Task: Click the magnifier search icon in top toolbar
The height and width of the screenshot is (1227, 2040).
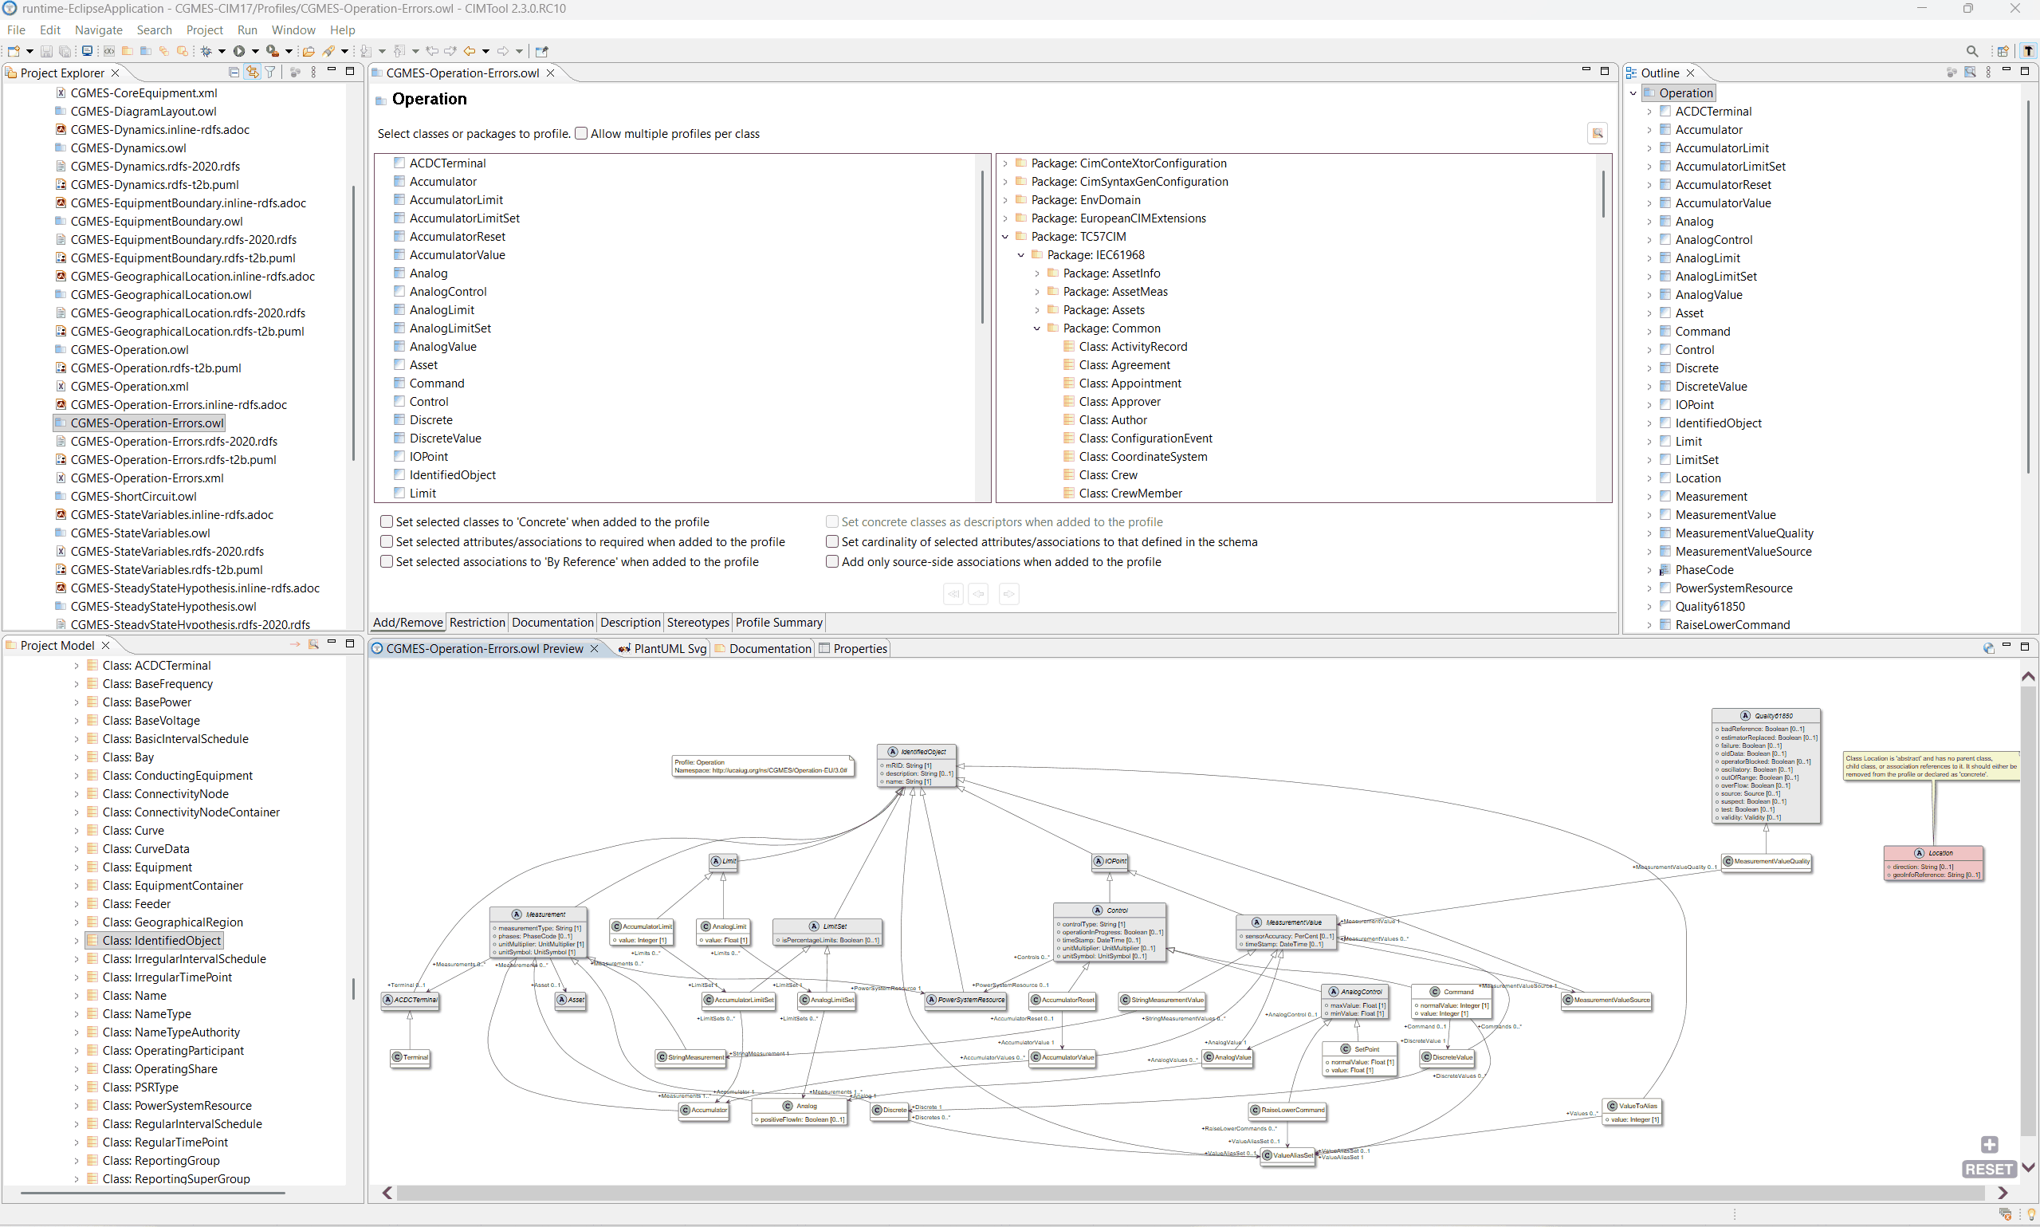Action: tap(1972, 51)
